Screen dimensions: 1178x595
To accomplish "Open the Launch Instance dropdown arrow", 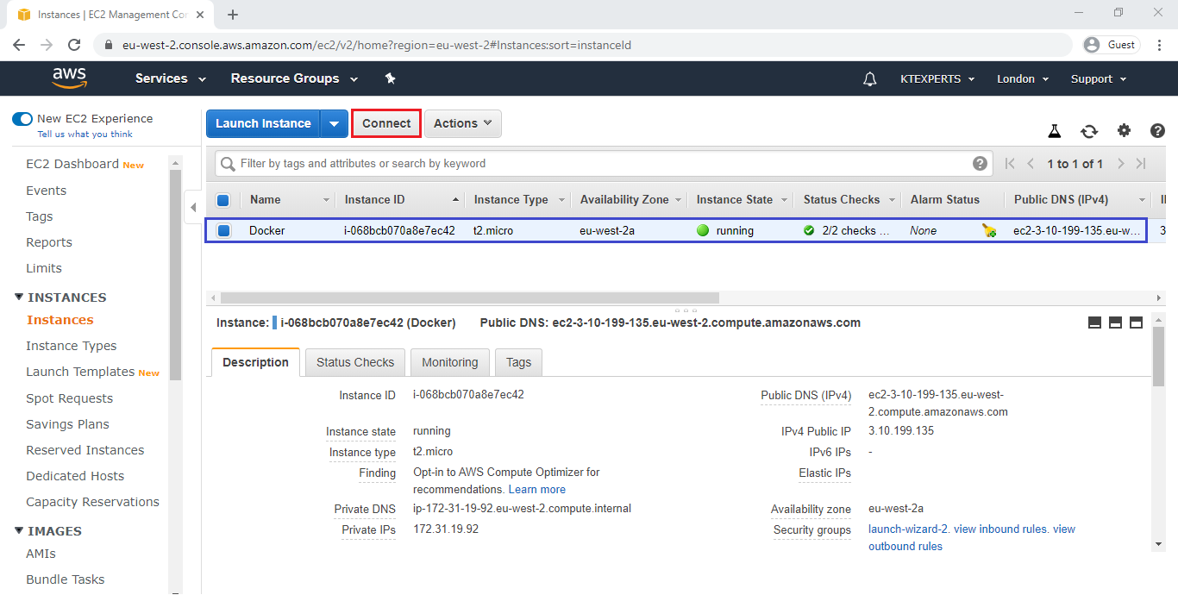I will click(x=334, y=123).
